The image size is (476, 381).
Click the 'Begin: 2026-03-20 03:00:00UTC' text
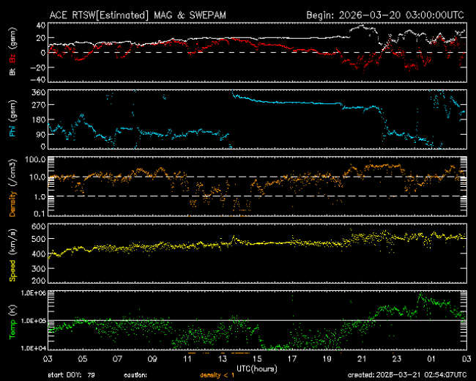[385, 15]
